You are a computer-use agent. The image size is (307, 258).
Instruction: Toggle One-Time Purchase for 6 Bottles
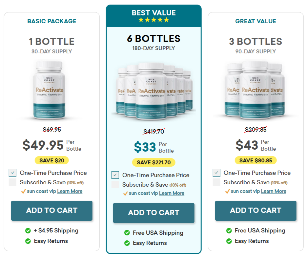(115, 175)
